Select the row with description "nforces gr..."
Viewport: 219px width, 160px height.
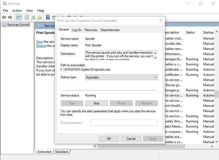(x=190, y=85)
